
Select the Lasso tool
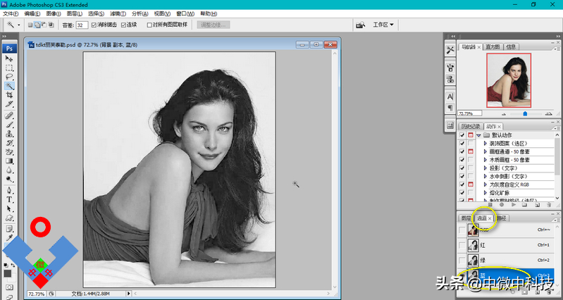coord(10,77)
